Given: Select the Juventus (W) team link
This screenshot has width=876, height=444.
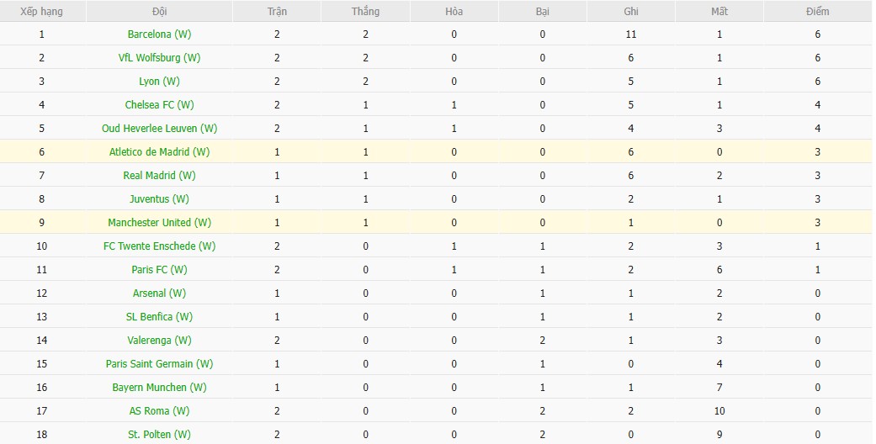Looking at the screenshot, I should point(159,199).
